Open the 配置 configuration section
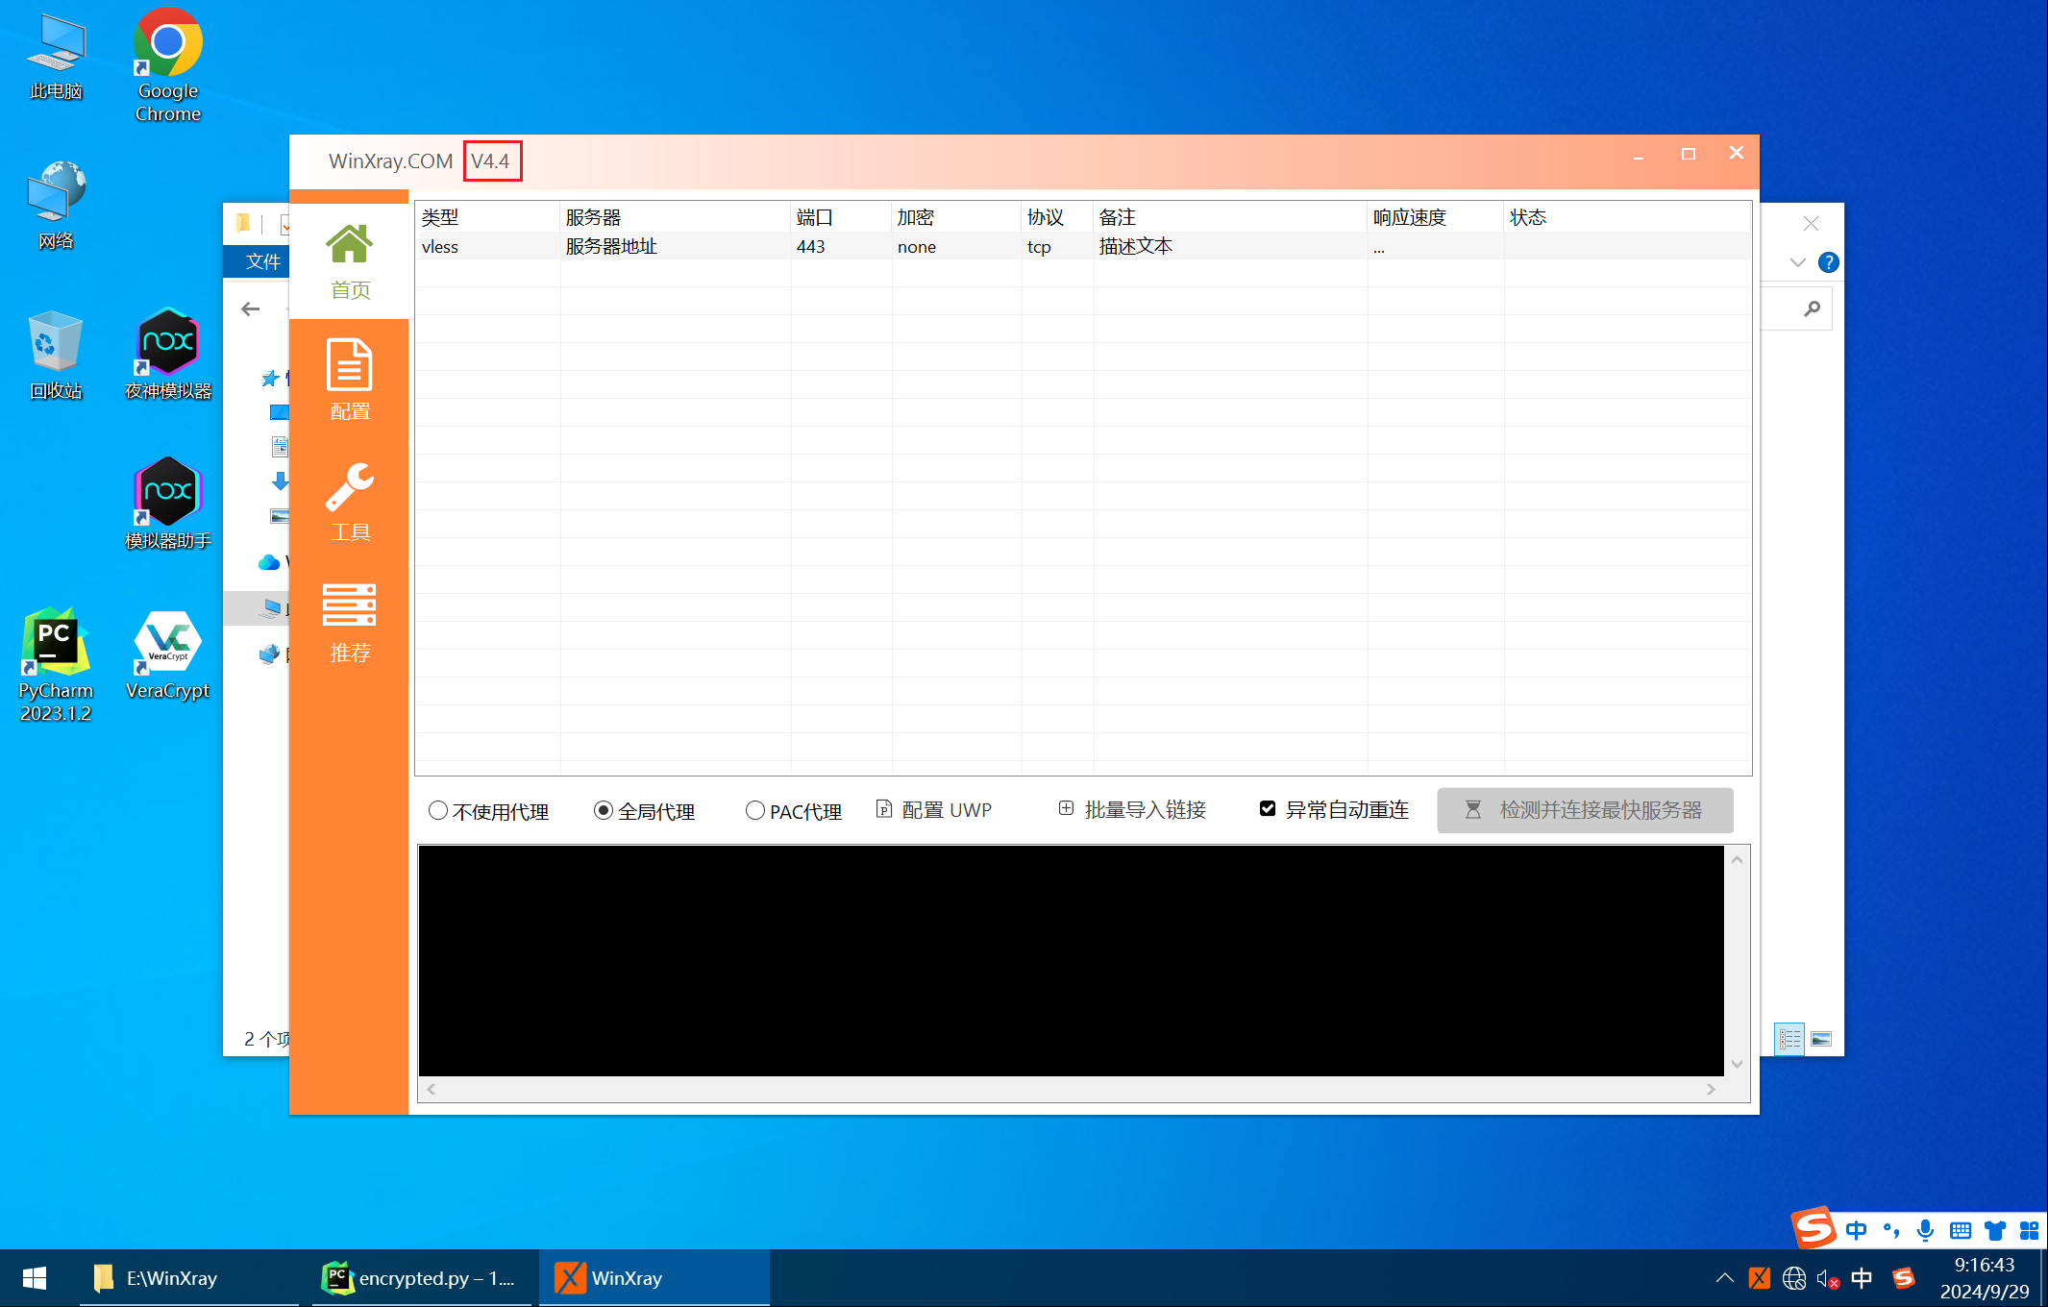This screenshot has height=1307, width=2048. pos(349,381)
